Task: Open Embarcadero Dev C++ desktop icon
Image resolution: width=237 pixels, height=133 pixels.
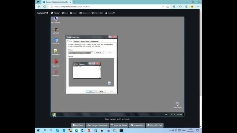Action: pyautogui.click(x=56, y=63)
